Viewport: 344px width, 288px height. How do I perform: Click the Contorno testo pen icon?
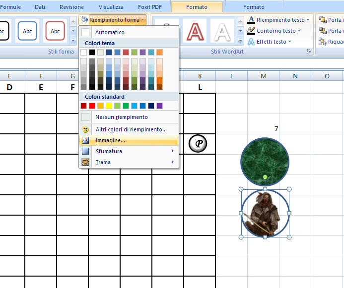click(x=251, y=31)
